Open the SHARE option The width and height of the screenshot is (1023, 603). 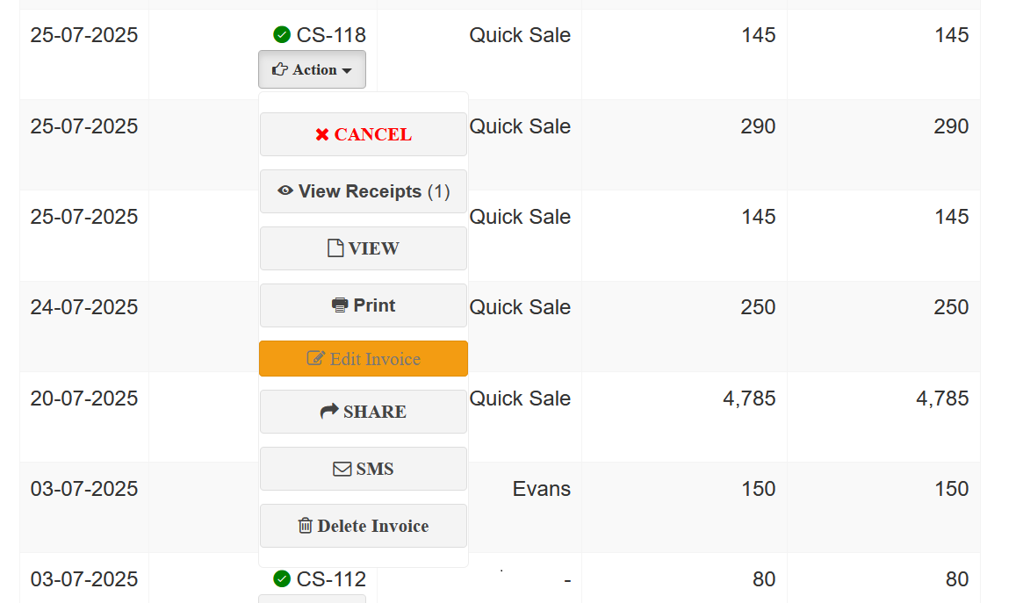[364, 412]
